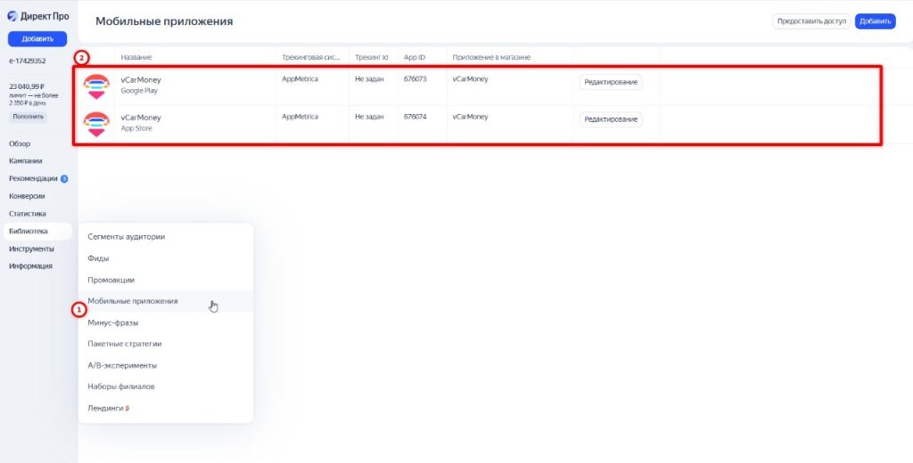
Task: Click the Название column header
Action: pyautogui.click(x=136, y=58)
